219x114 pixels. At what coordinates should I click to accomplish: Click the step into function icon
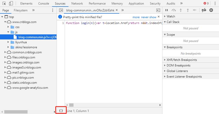181,10
